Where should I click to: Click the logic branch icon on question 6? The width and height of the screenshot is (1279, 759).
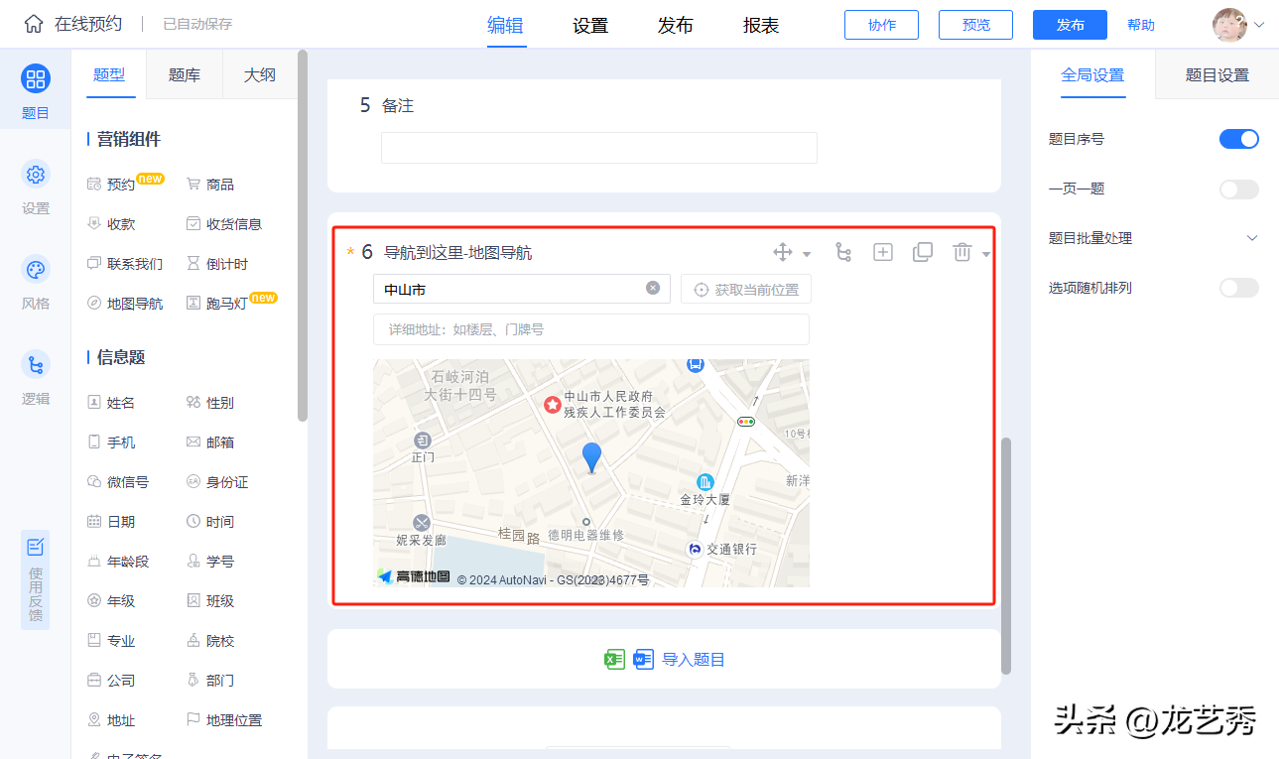(843, 252)
